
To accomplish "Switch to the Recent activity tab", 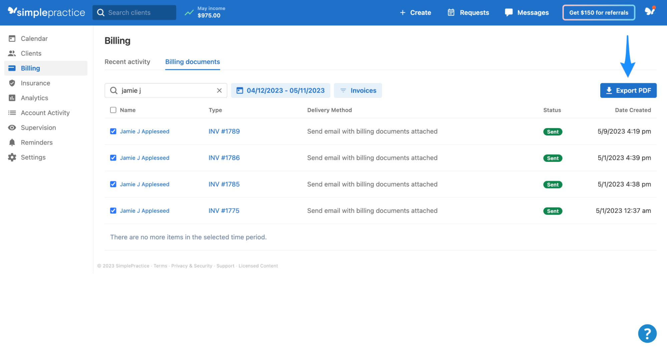I will click(127, 62).
